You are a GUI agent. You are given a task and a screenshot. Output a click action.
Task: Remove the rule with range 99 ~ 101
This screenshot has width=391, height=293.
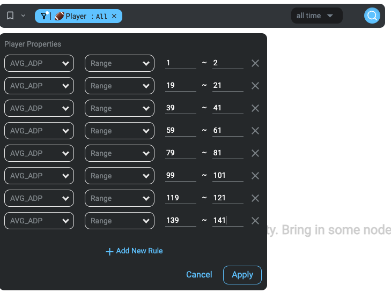(255, 176)
